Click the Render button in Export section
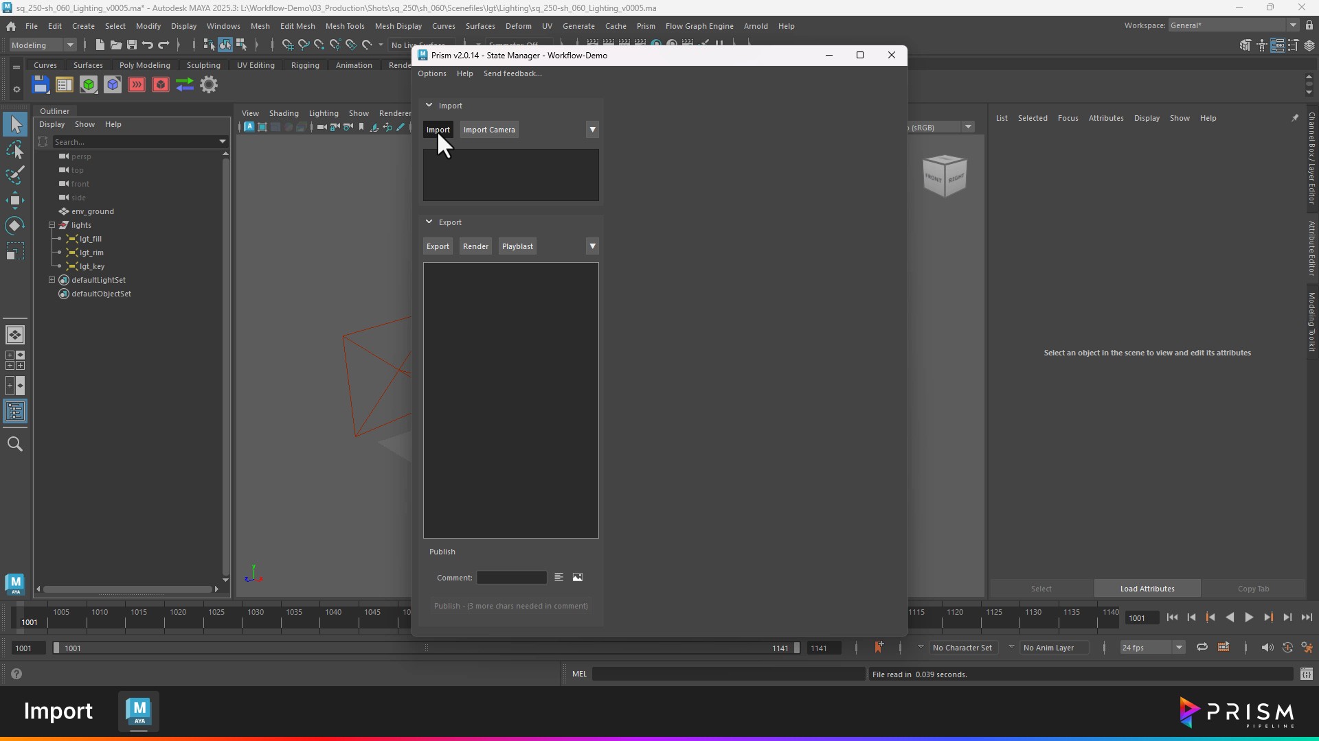 click(475, 246)
